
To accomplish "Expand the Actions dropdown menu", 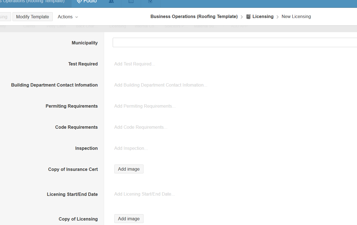I will coord(68,17).
